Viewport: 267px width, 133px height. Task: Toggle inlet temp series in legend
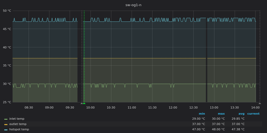click(17, 119)
